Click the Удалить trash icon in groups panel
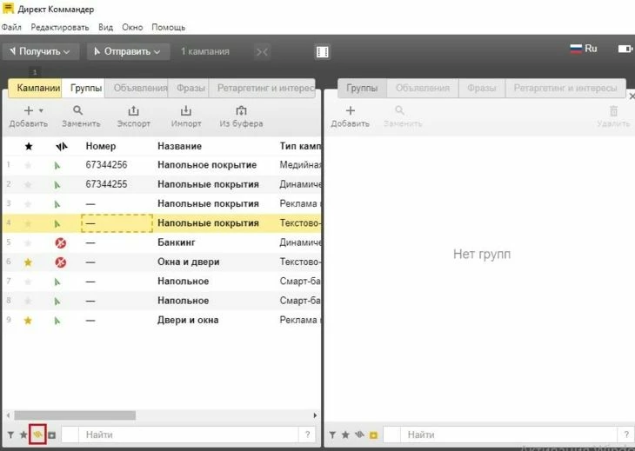This screenshot has height=451, width=635. click(613, 110)
